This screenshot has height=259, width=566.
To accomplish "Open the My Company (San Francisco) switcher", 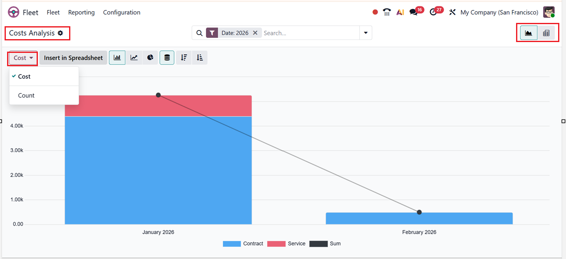I will tap(499, 12).
